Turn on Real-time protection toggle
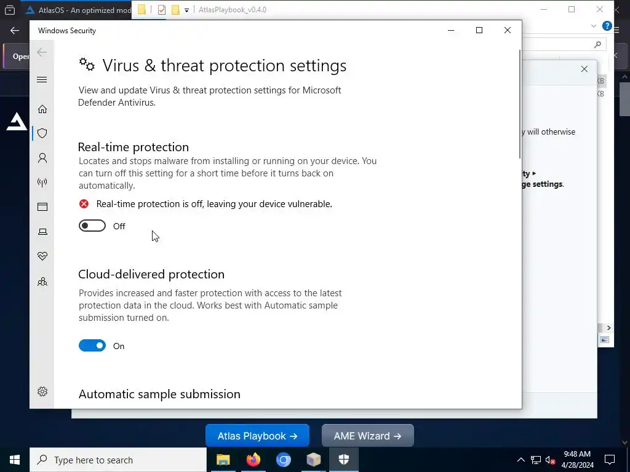The height and width of the screenshot is (472, 630). point(92,226)
